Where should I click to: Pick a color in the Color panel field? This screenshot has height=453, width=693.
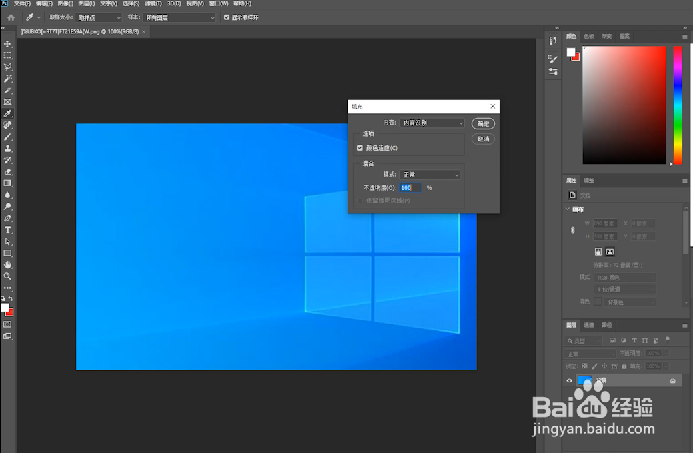pyautogui.click(x=624, y=105)
